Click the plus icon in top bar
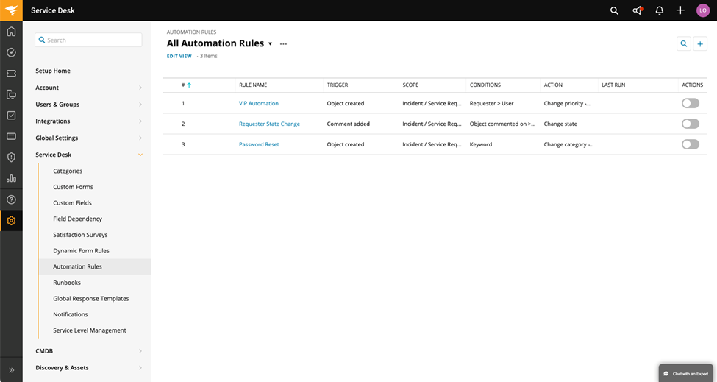 [x=680, y=10]
